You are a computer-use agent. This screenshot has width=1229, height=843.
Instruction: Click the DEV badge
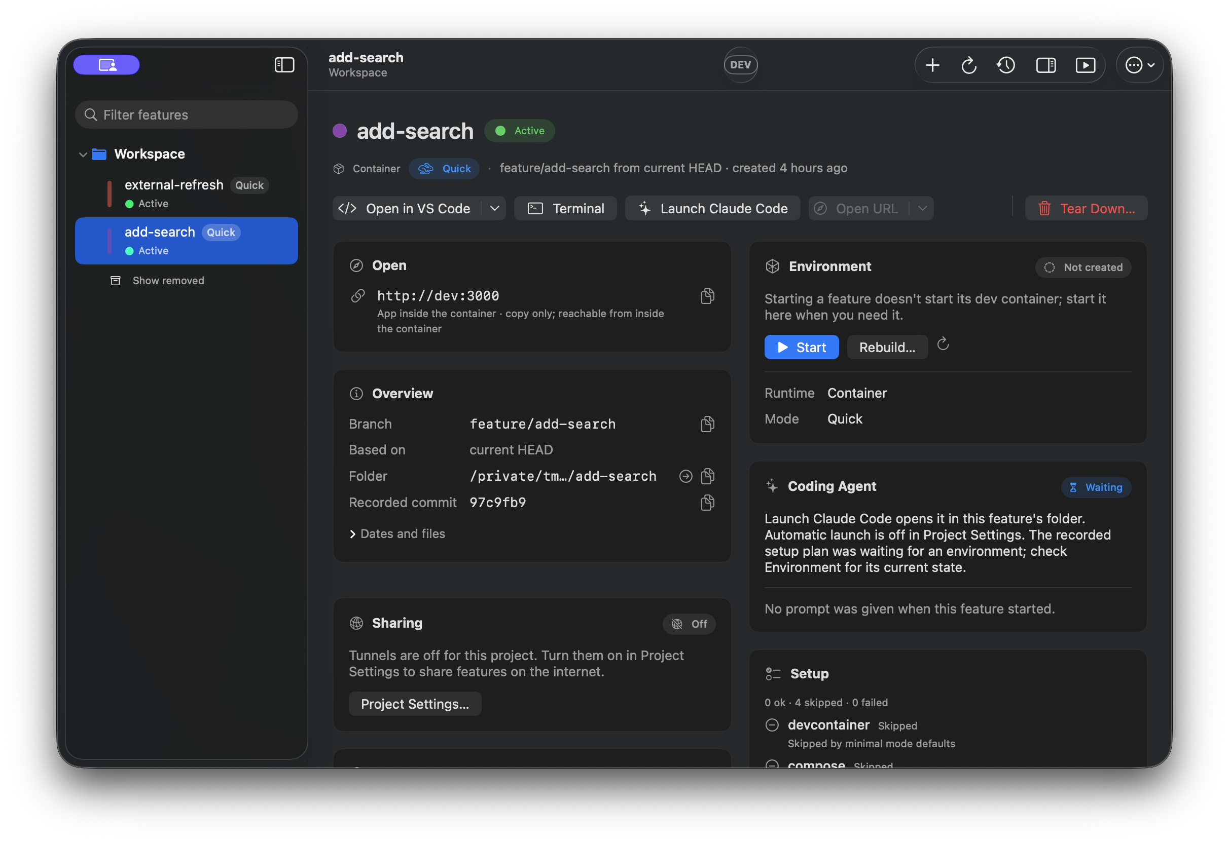pyautogui.click(x=740, y=64)
